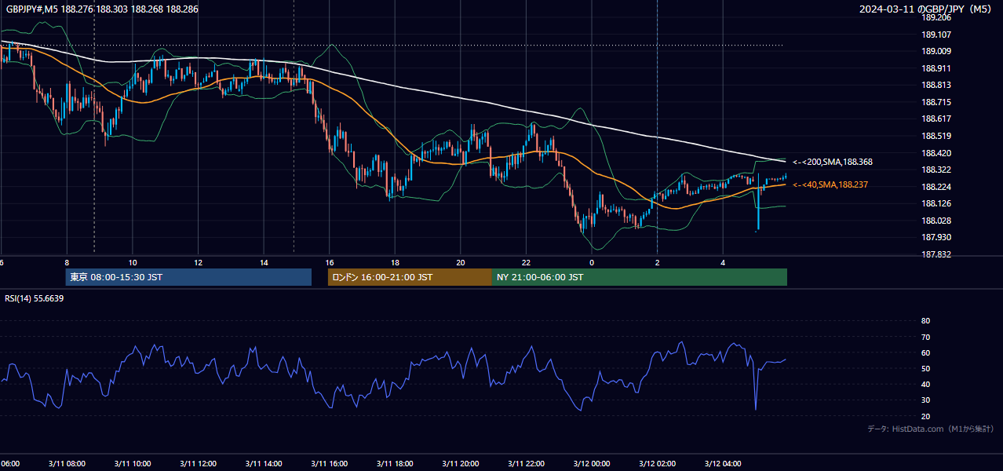1003x471 pixels.
Task: Click the 3/11 14:00 time axis label
Action: click(264, 463)
